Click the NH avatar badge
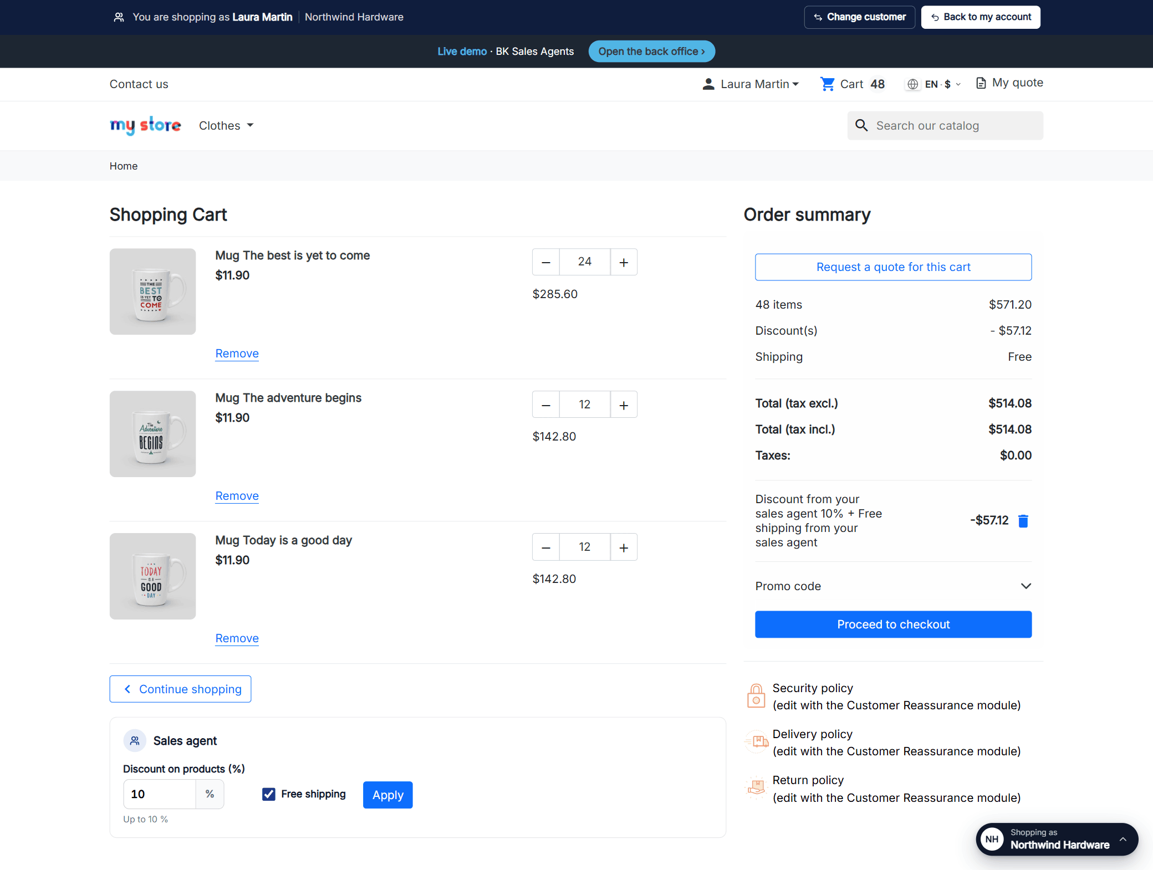1153x870 pixels. [992, 839]
